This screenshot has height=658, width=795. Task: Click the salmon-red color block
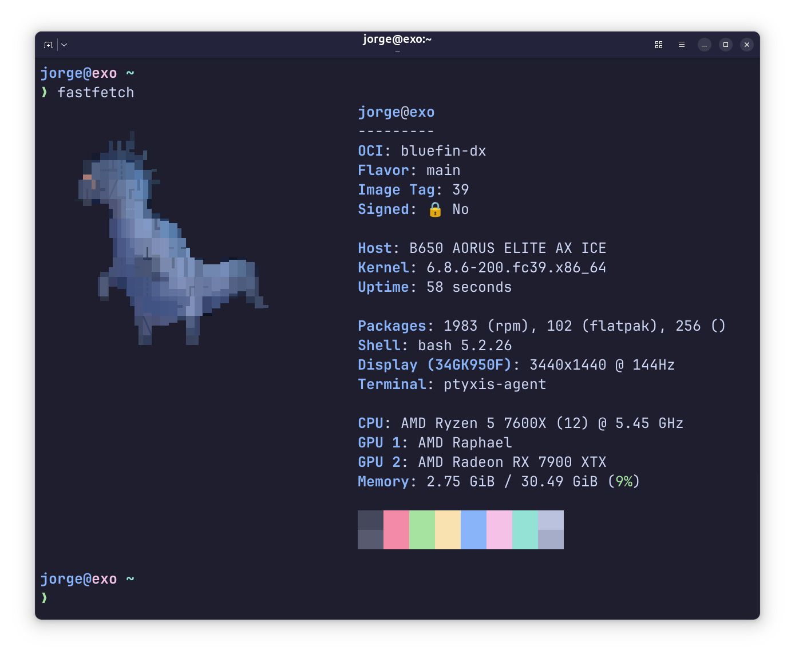point(396,530)
